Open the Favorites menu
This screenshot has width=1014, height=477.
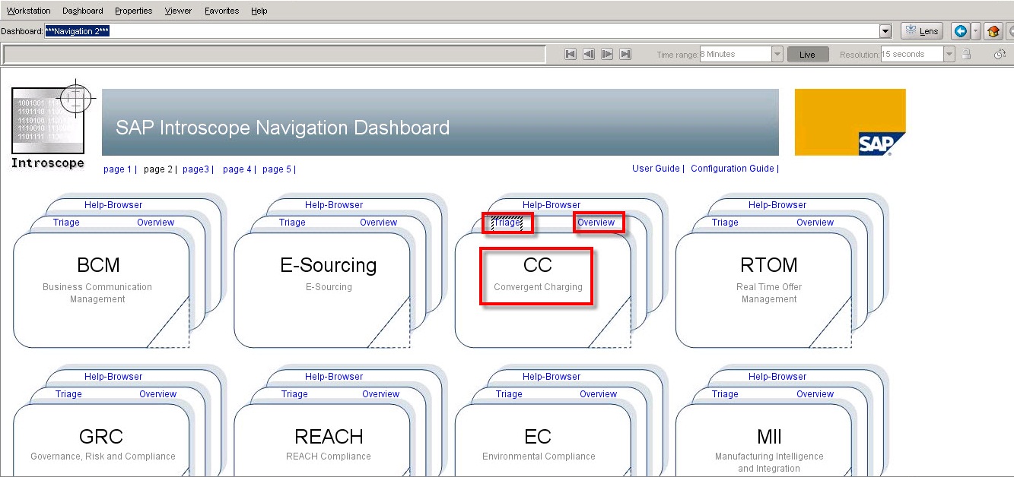click(x=222, y=11)
